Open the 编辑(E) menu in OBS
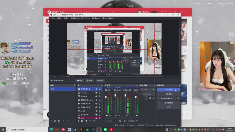 pos(60,18)
